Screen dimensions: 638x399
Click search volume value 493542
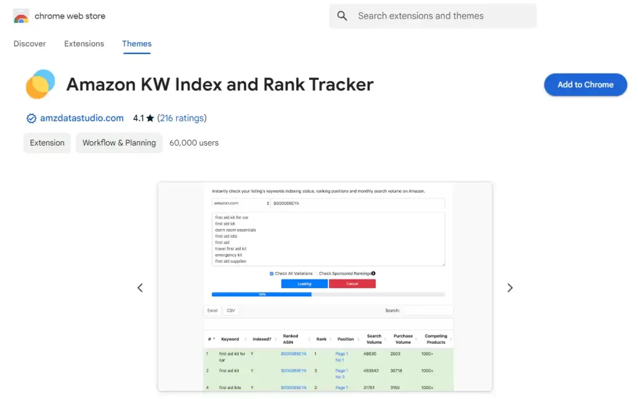click(371, 371)
